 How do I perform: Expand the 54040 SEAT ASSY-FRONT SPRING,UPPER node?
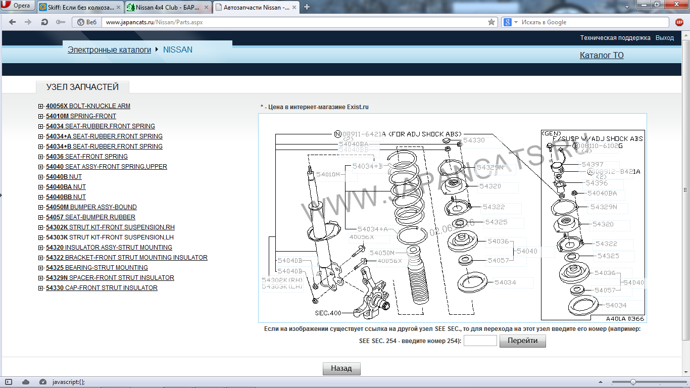point(41,167)
